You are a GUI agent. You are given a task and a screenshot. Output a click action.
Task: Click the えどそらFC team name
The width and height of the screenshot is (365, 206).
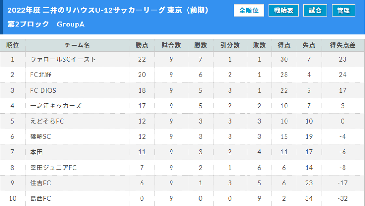point(47,121)
